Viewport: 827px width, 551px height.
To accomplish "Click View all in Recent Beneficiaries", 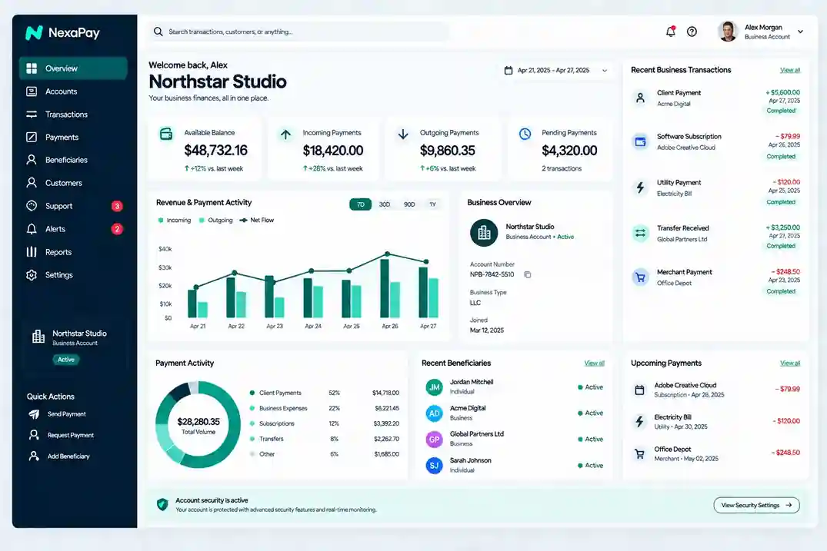I will pyautogui.click(x=594, y=363).
